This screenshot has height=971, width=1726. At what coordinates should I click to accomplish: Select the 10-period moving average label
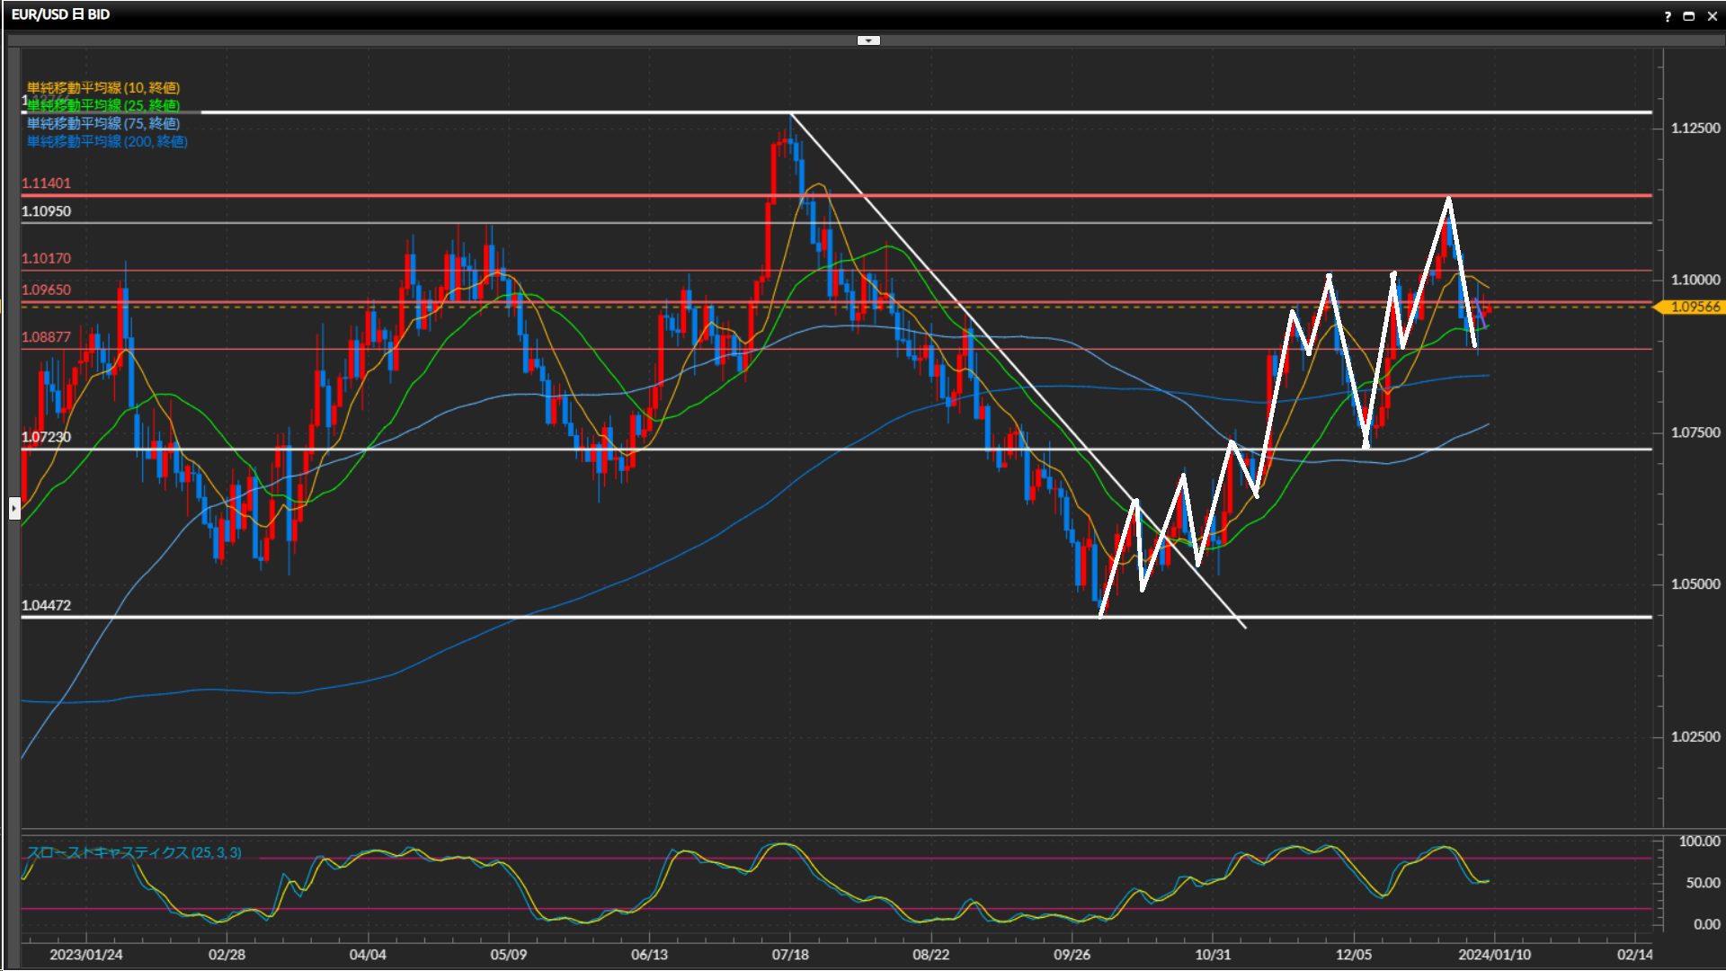[x=102, y=87]
